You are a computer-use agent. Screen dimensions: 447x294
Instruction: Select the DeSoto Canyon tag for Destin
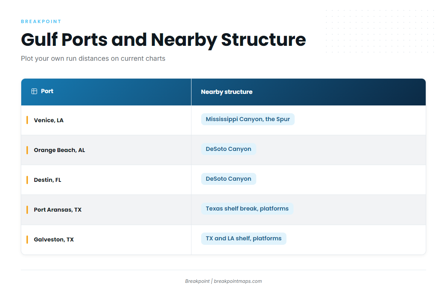pos(229,179)
